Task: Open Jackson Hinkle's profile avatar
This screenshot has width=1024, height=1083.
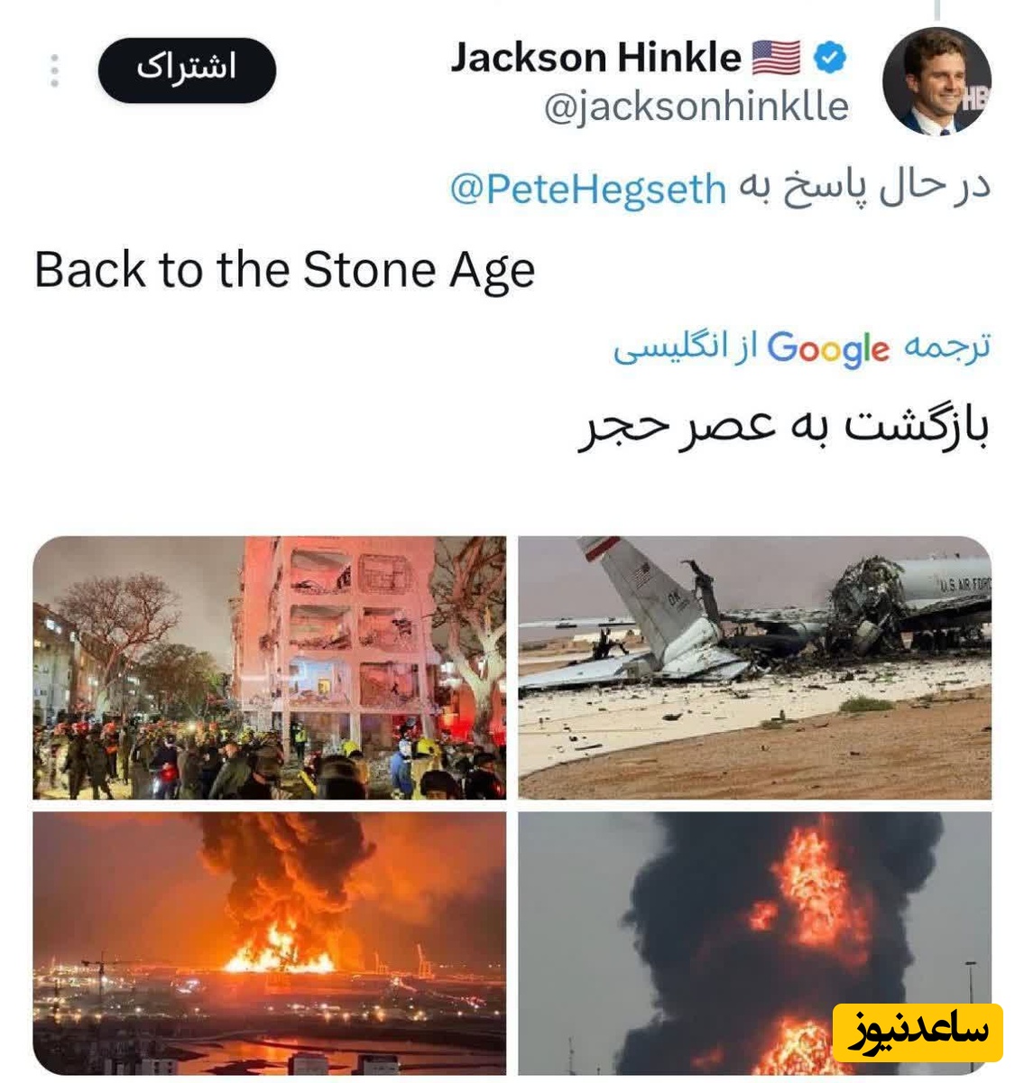Action: coord(936,80)
